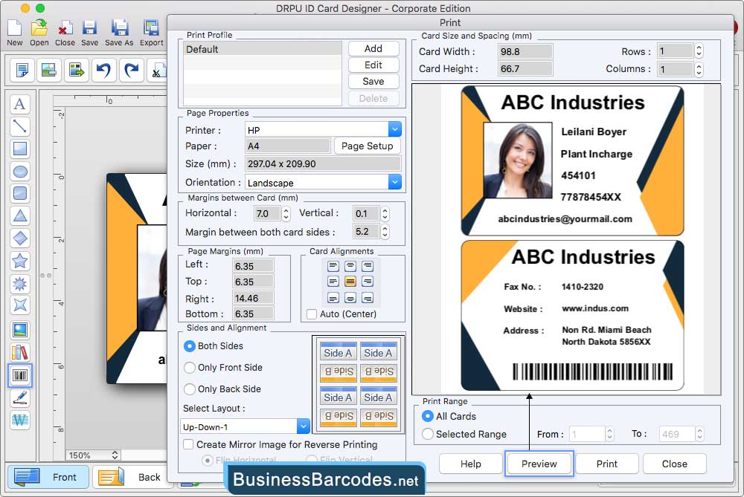This screenshot has width=744, height=497.
Task: Choose center-middle card alignment icon
Action: tap(350, 282)
